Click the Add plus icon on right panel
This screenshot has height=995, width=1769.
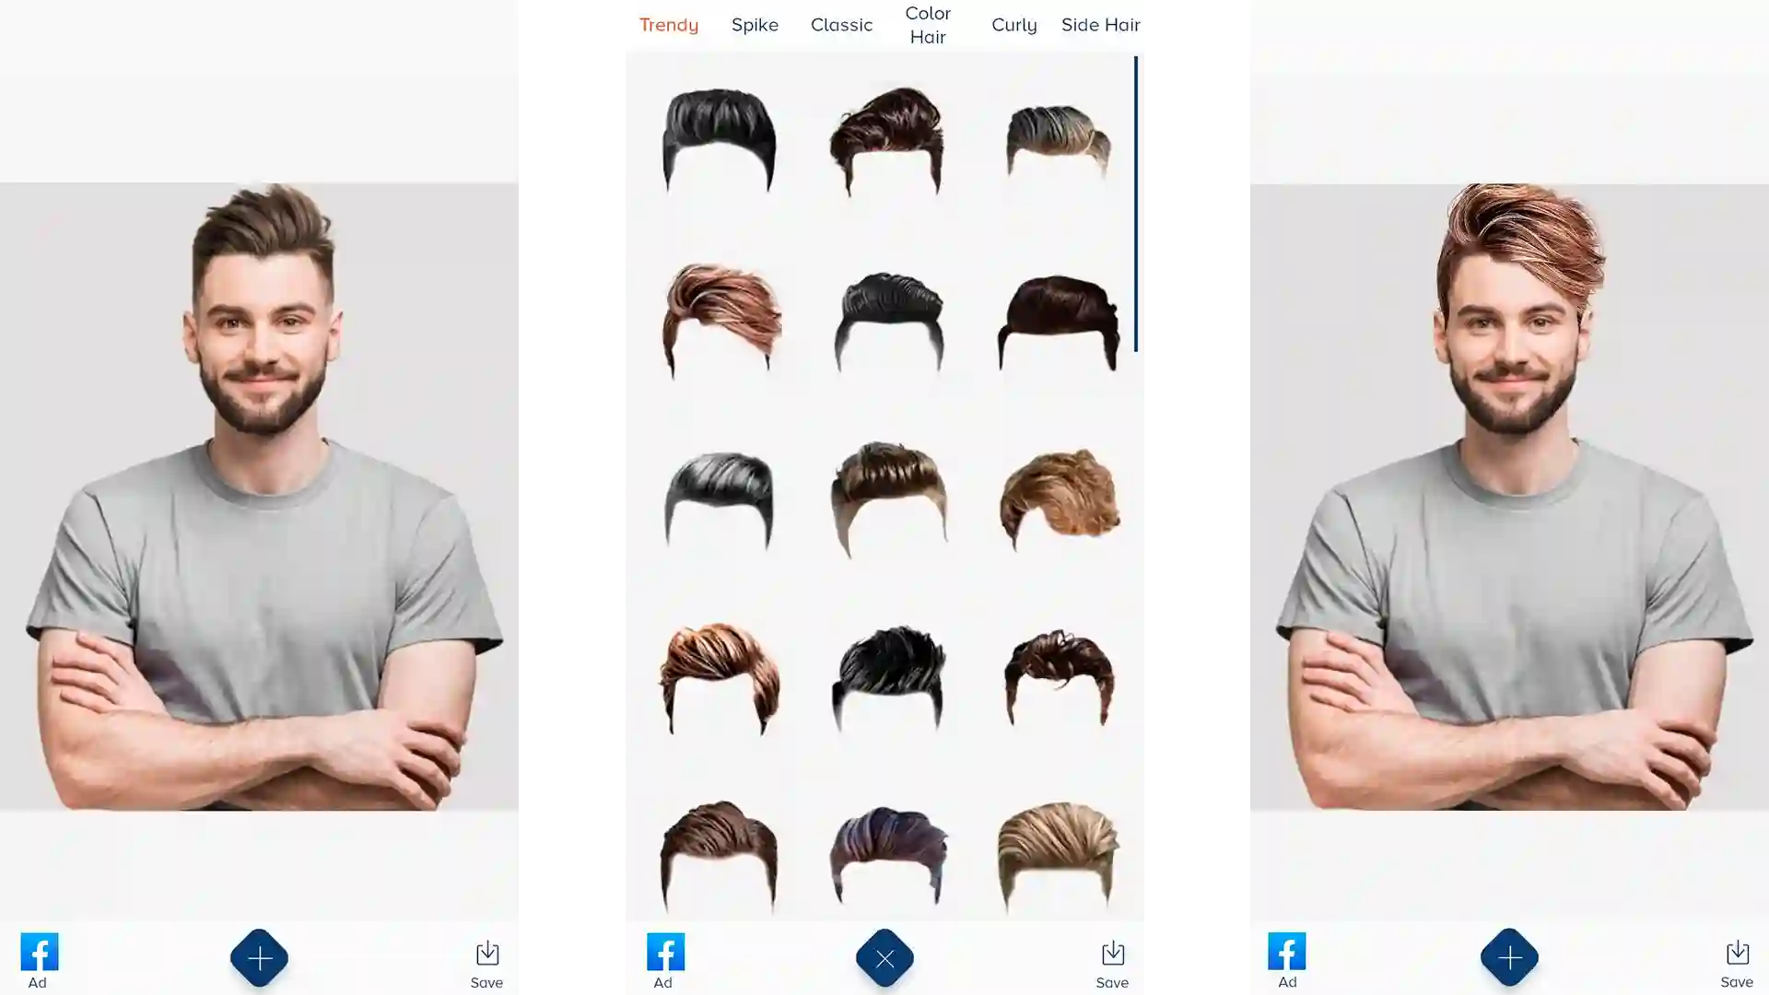[1510, 957]
